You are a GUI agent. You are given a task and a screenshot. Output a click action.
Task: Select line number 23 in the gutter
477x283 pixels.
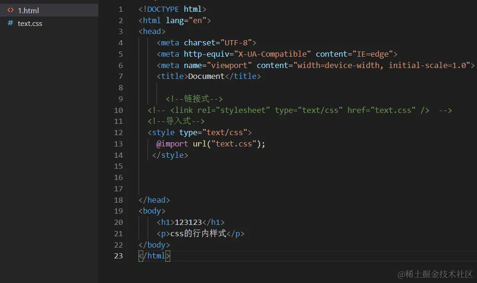[118, 256]
